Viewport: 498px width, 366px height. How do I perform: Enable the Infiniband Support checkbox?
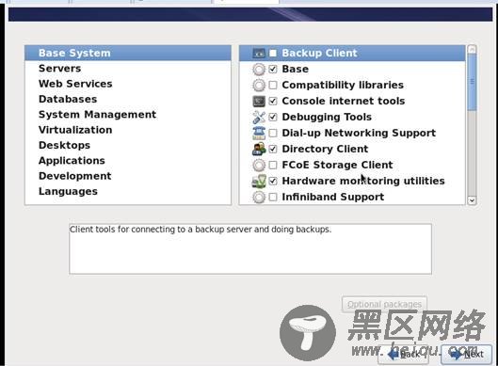pyautogui.click(x=273, y=197)
